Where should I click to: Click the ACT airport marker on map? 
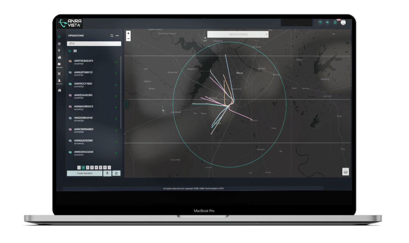[205, 38]
